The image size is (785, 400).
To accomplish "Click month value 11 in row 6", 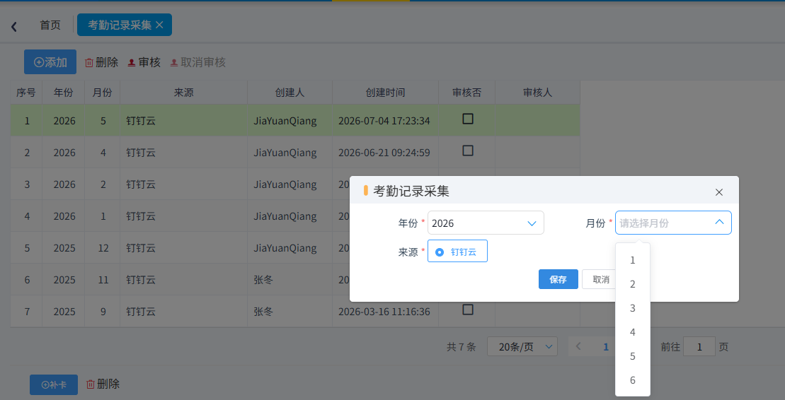I will coord(103,280).
